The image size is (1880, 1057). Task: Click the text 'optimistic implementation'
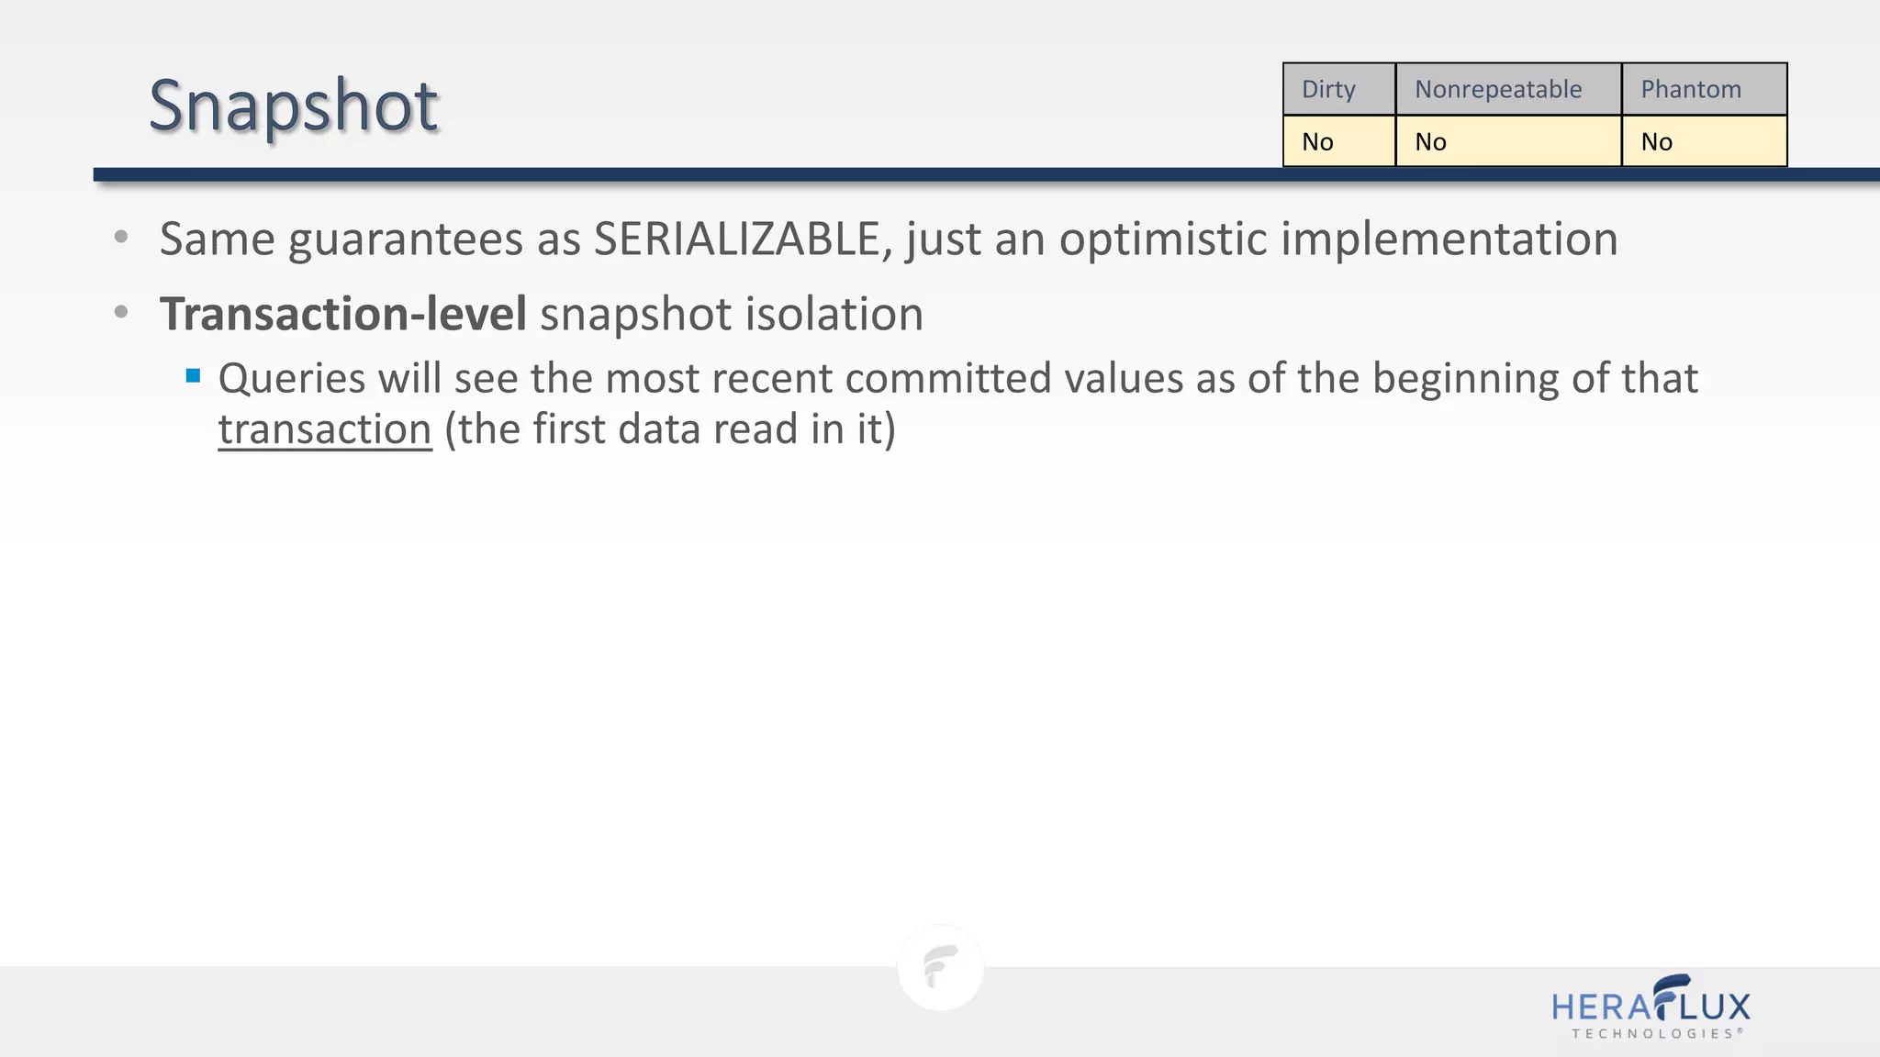pyautogui.click(x=1337, y=239)
